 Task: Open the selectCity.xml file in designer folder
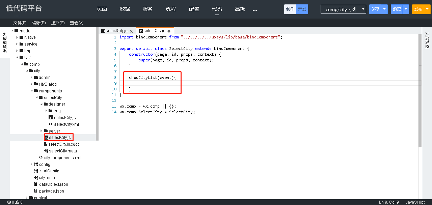coord(66,124)
